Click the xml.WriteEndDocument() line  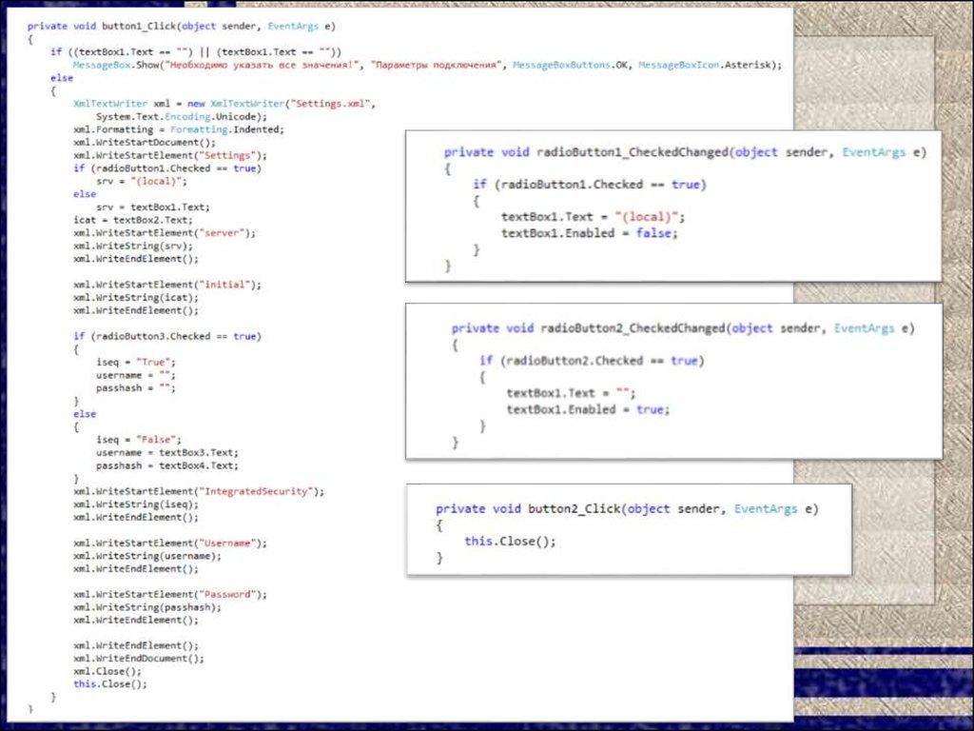click(138, 659)
